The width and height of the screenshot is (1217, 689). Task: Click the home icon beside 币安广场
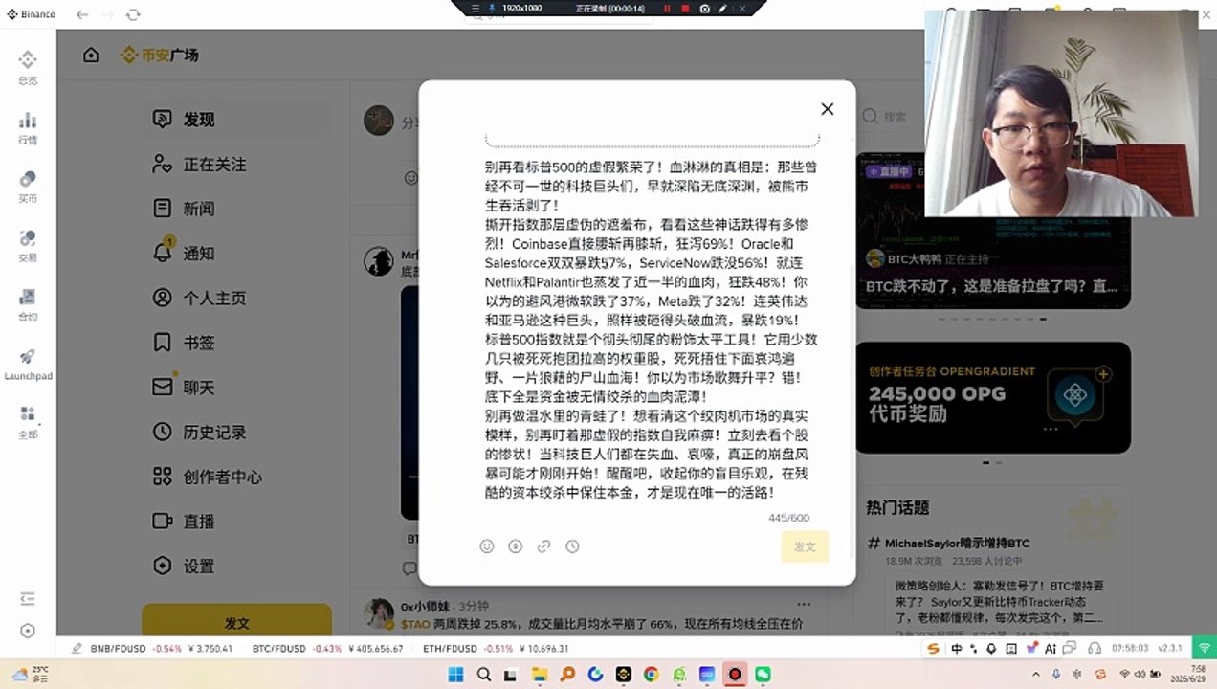[x=91, y=55]
